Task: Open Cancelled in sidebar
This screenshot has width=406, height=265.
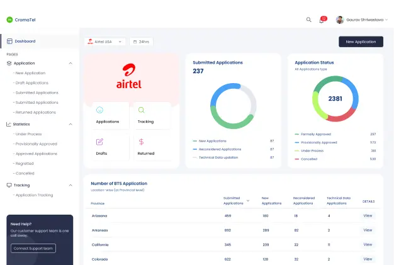Action: 25,174
